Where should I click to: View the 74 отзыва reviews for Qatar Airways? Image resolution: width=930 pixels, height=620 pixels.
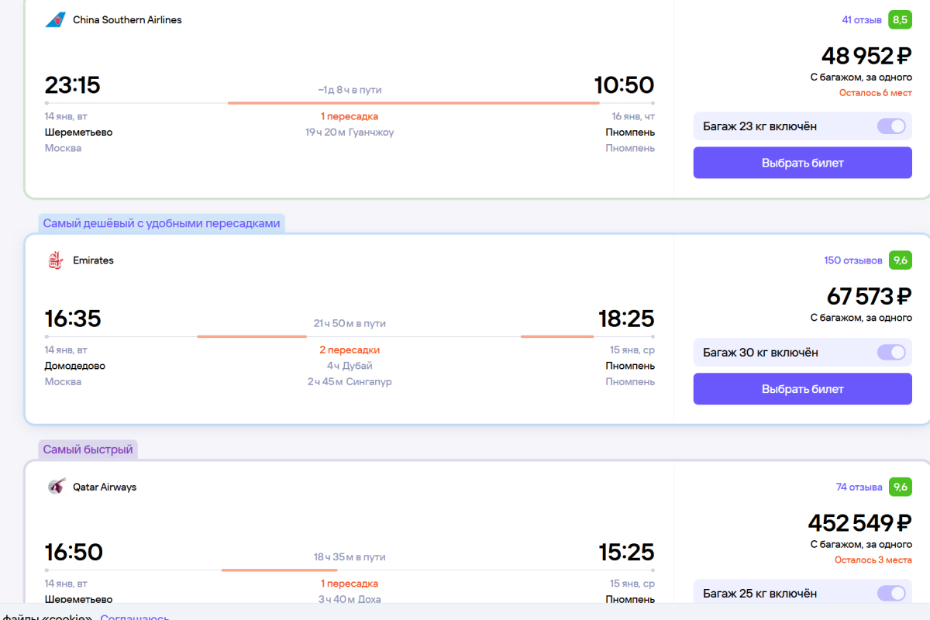(x=859, y=487)
